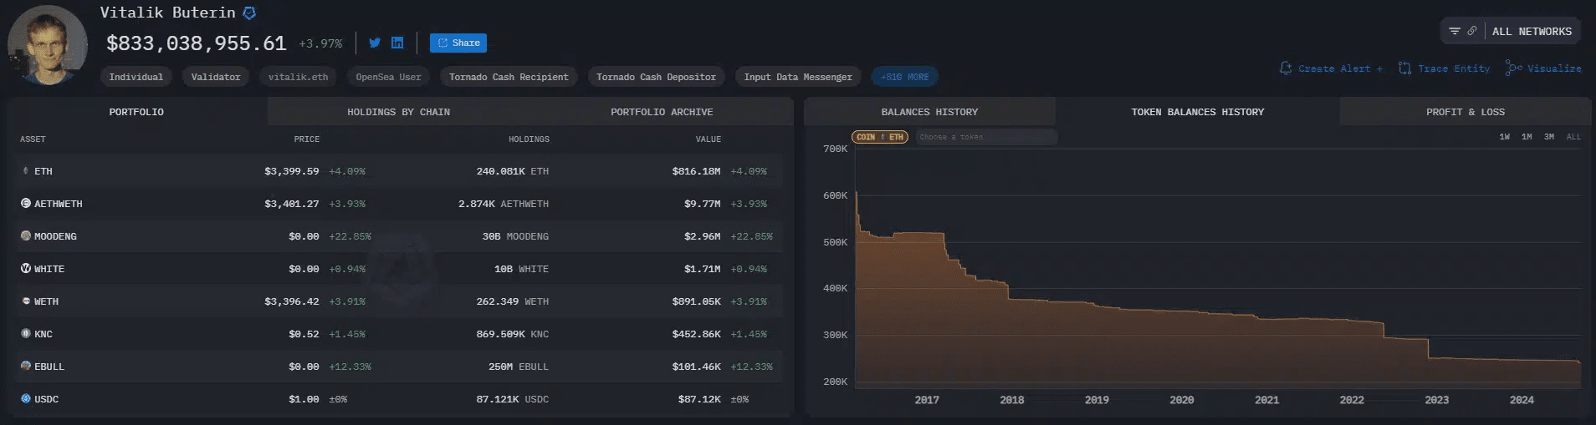Switch to HOLDINGS BY CHAIN tab
The width and height of the screenshot is (1596, 425).
click(399, 112)
